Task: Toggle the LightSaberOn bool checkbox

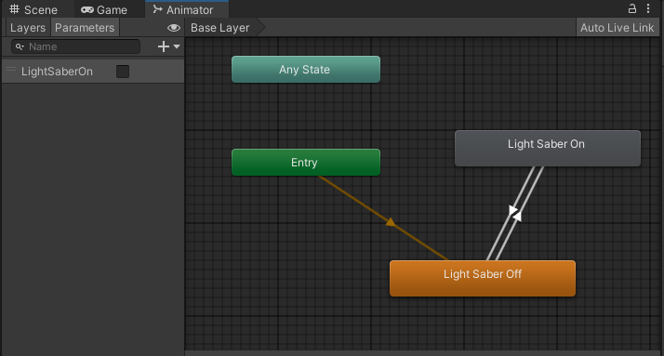Action: pos(123,72)
